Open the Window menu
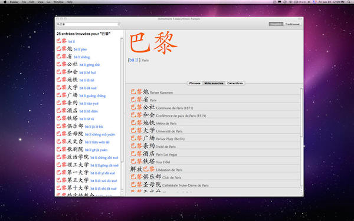 click(x=58, y=2)
